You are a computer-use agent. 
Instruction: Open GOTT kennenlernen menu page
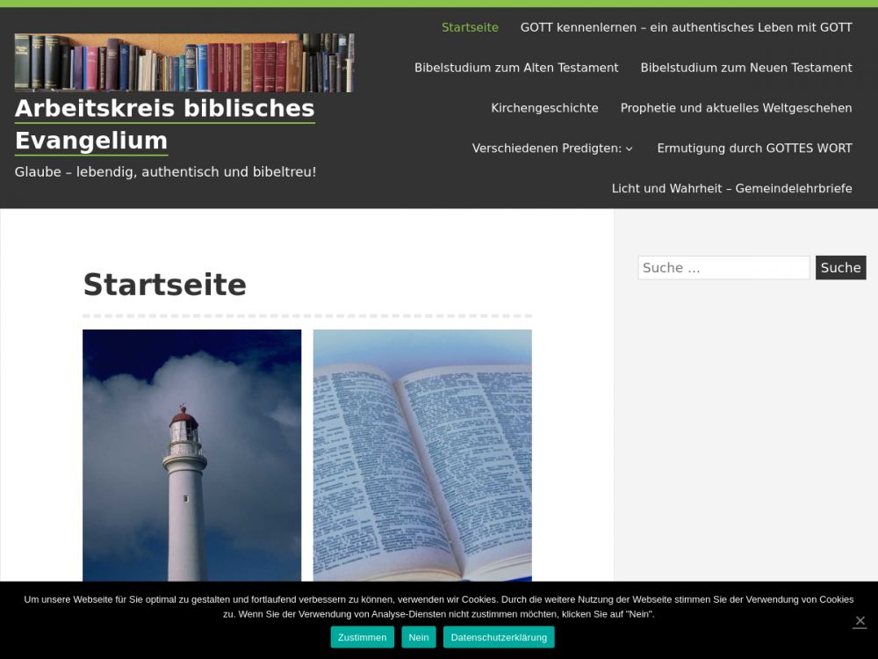[x=686, y=27]
